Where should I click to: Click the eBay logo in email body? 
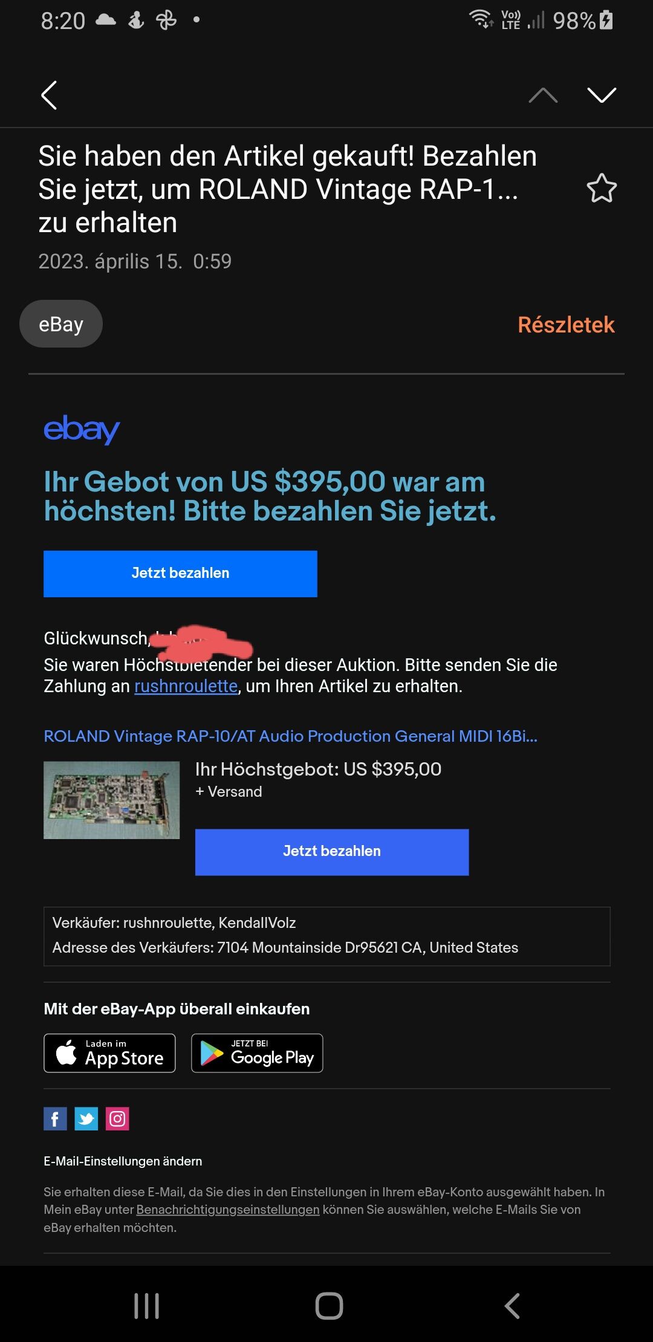(x=82, y=429)
